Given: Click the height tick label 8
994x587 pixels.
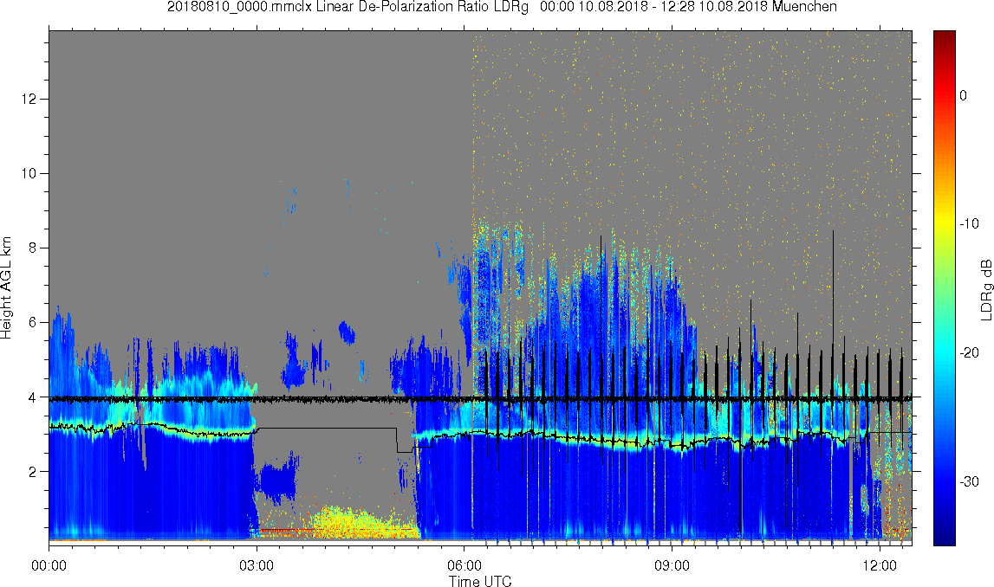Looking at the screenshot, I should point(33,248).
